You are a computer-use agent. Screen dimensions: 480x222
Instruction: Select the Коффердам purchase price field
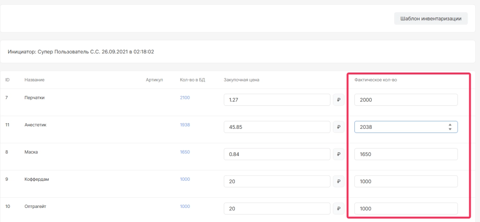pos(277,181)
